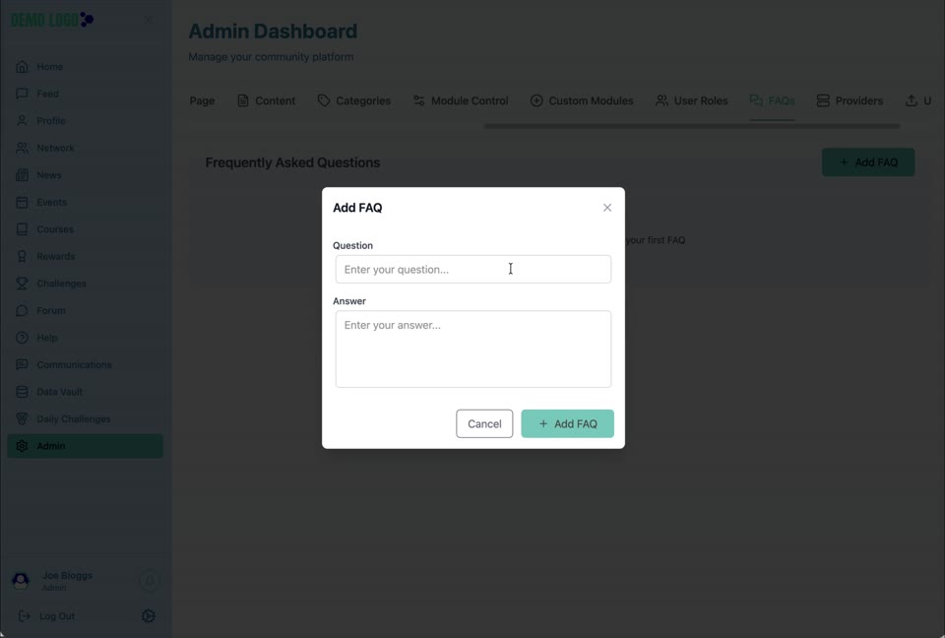Image resolution: width=945 pixels, height=638 pixels.
Task: Click the Frequently Asked Questions heading
Action: click(x=292, y=162)
